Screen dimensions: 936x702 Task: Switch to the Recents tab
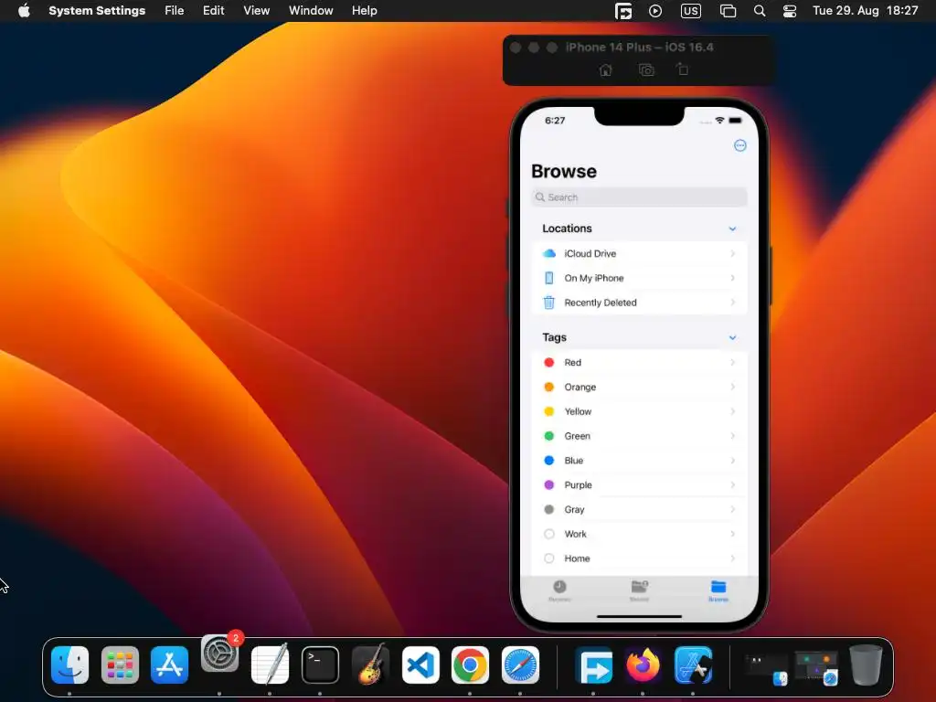[x=559, y=590]
